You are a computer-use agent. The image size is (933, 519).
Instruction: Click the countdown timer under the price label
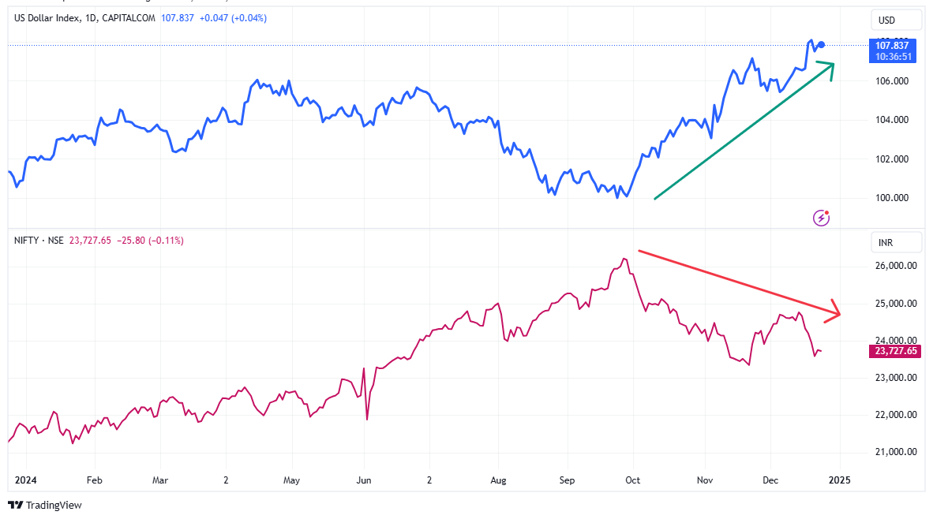pos(895,58)
